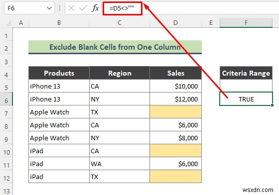Viewport: 279px width, 195px height.
Task: Click the Name Box showing F6
Action: click(29, 8)
